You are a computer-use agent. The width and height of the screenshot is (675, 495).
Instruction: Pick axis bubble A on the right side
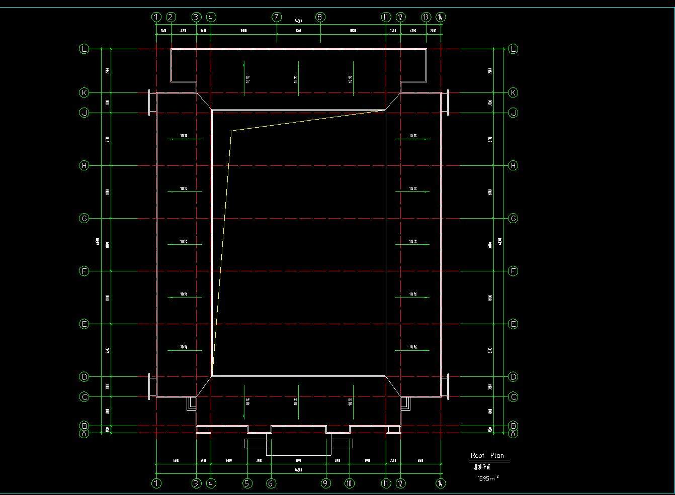[x=513, y=433]
